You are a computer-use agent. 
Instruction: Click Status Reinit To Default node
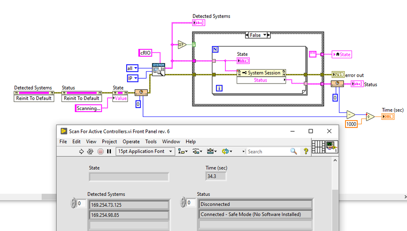81,98
